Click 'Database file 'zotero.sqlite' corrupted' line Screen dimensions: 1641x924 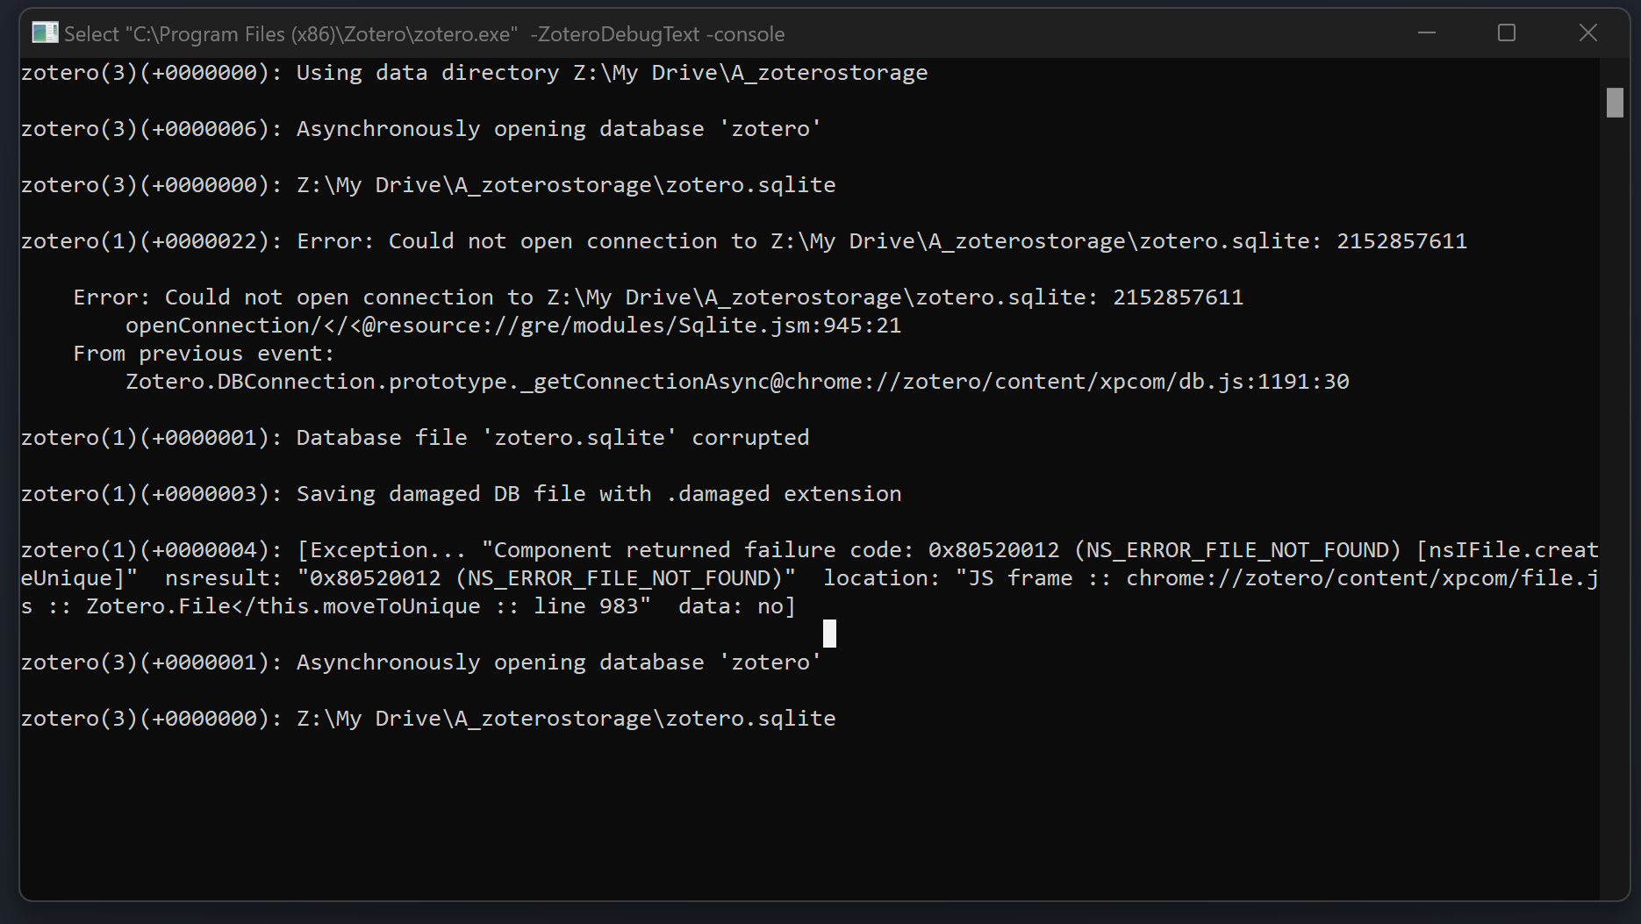[x=415, y=438]
